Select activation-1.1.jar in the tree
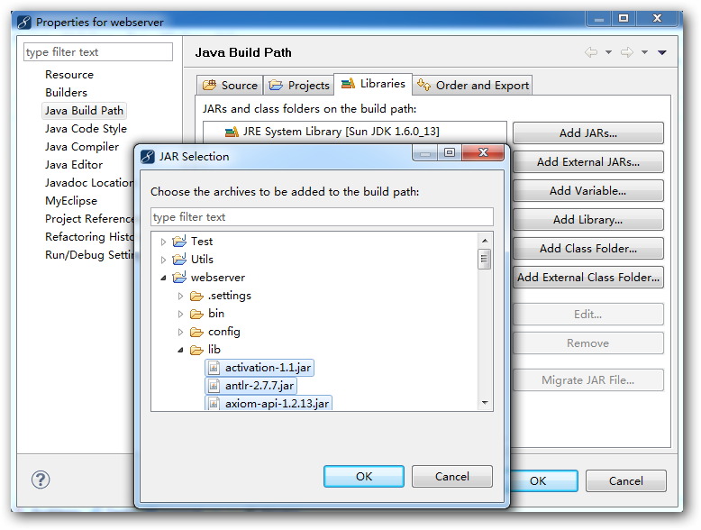This screenshot has height=530, width=701. pos(259,368)
